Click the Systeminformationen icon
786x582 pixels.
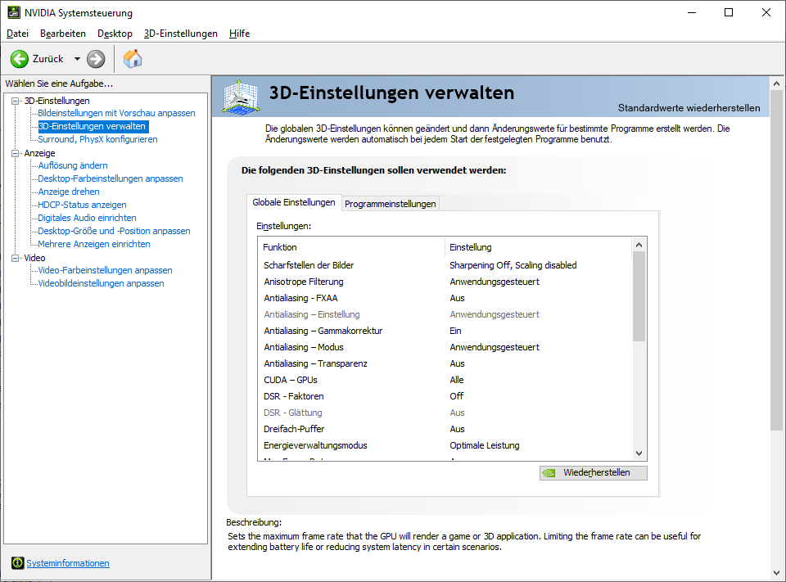point(17,563)
